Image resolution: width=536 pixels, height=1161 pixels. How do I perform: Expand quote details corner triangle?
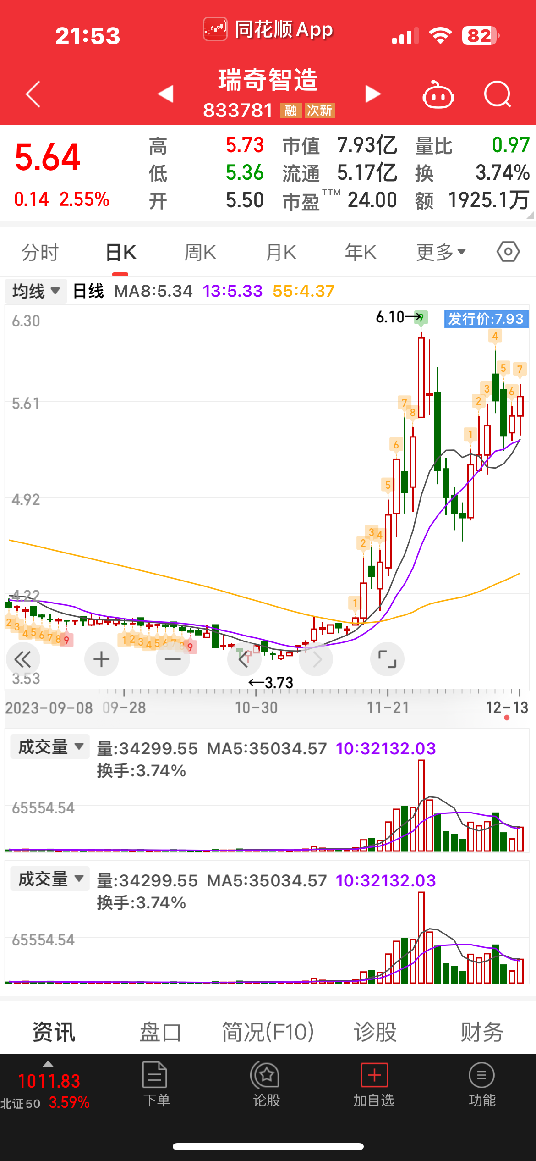point(530,216)
